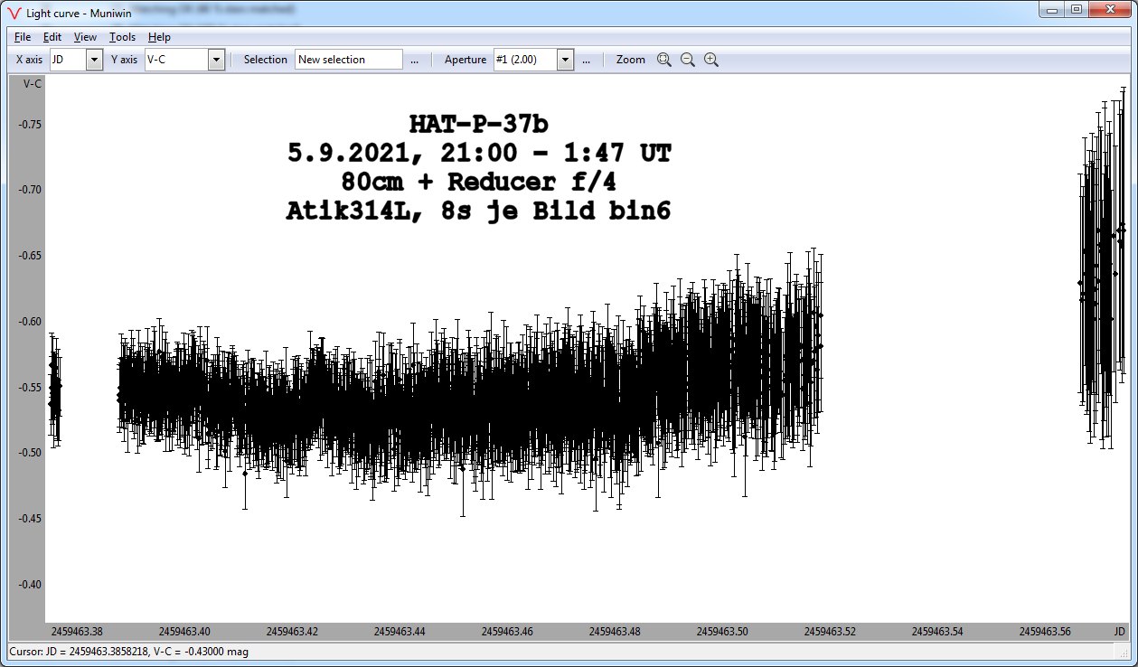
Task: Open the File menu
Action: pyautogui.click(x=23, y=37)
